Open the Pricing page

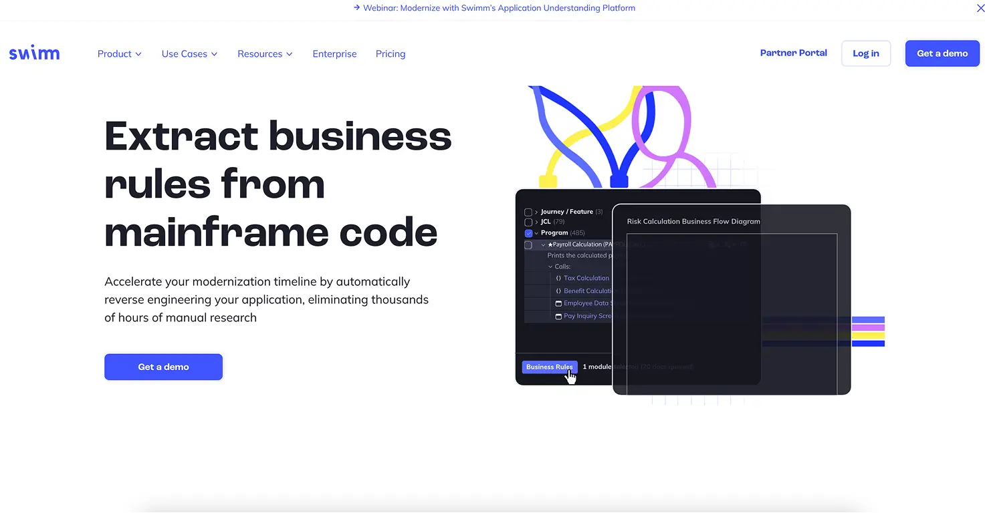(391, 54)
